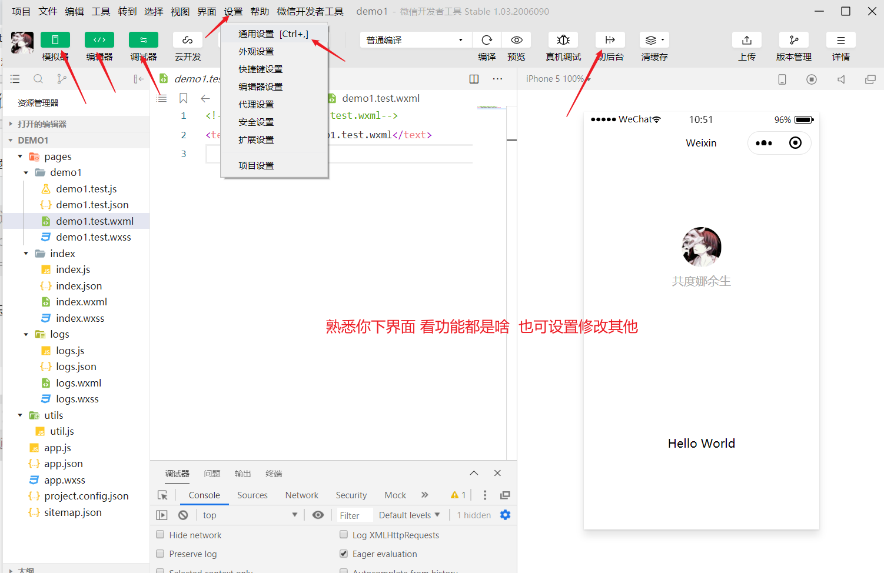Image resolution: width=884 pixels, height=573 pixels.
Task: Click the simulator record circle icon
Action: [x=812, y=79]
